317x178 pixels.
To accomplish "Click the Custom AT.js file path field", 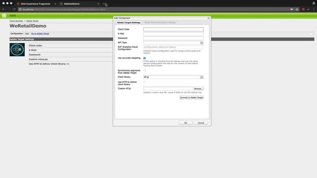I will tap(168, 89).
